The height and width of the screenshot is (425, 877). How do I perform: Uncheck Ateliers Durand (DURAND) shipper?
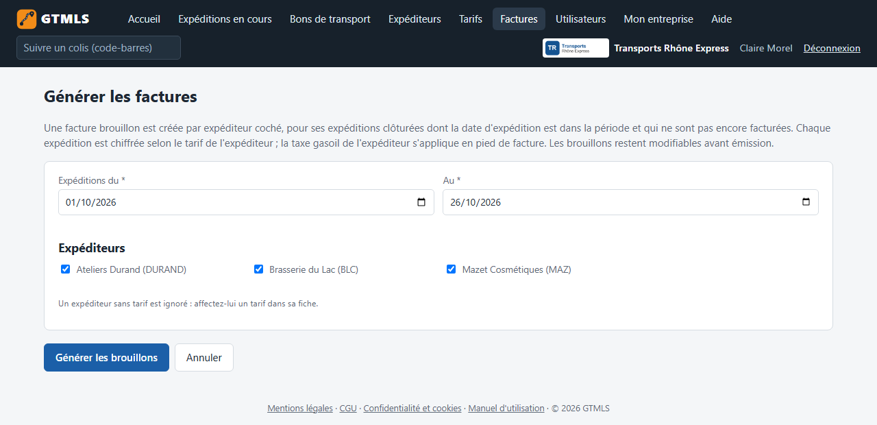pos(66,269)
